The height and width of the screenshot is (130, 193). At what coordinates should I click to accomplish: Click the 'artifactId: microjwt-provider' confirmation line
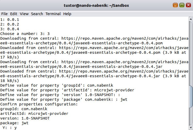34,114
